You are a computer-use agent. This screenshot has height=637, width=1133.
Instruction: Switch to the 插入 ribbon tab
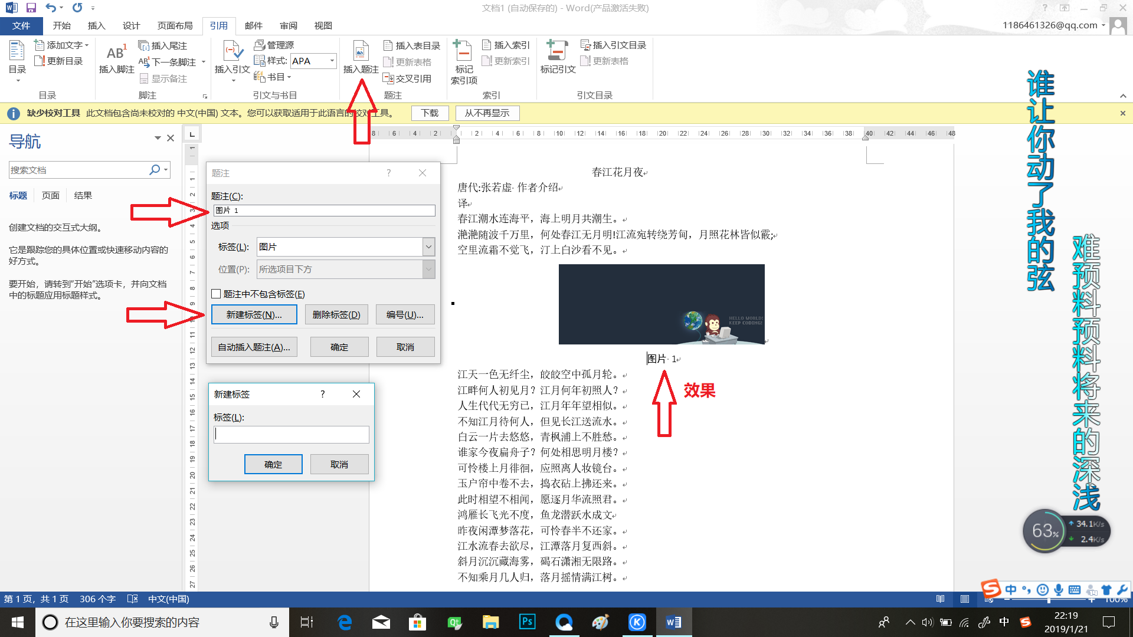[96, 25]
